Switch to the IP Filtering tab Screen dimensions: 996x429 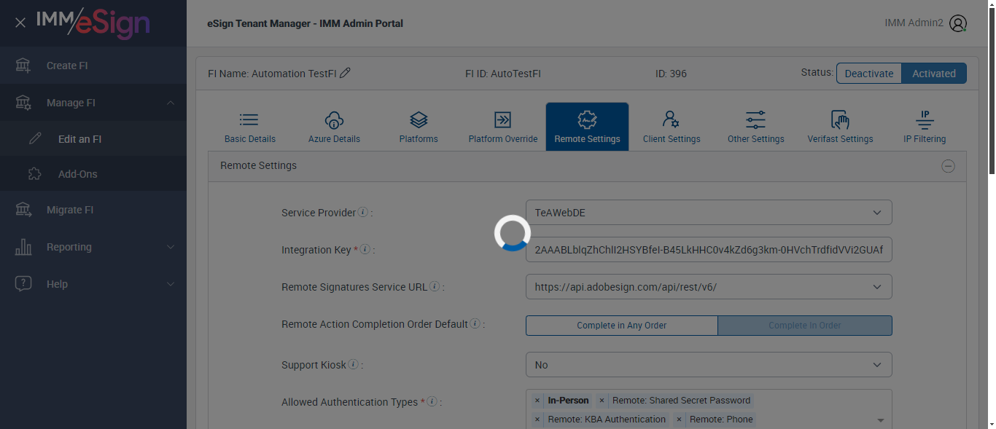[925, 127]
